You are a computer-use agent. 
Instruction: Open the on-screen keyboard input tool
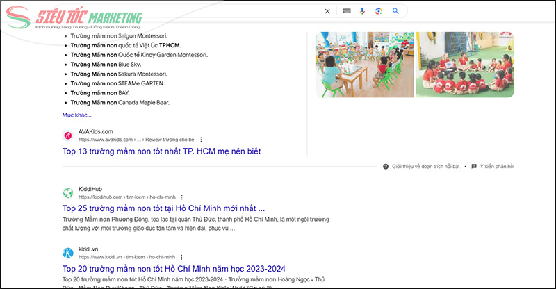pyautogui.click(x=346, y=11)
